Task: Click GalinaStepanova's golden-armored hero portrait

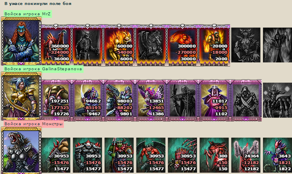Action: point(21,96)
